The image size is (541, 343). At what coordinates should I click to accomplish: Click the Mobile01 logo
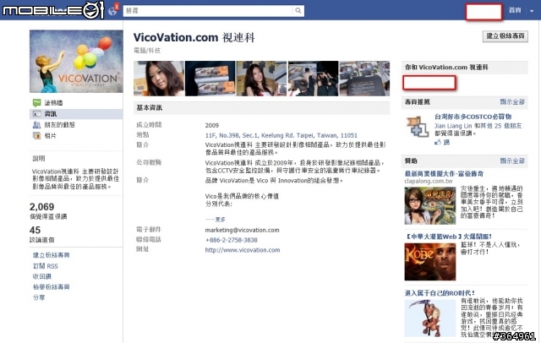53,10
